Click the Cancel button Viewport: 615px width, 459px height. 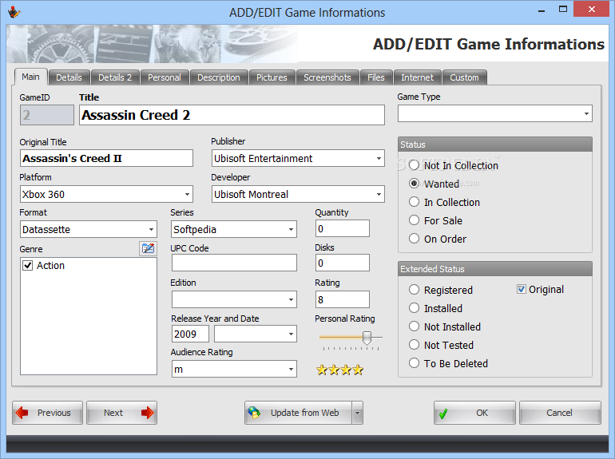[560, 413]
